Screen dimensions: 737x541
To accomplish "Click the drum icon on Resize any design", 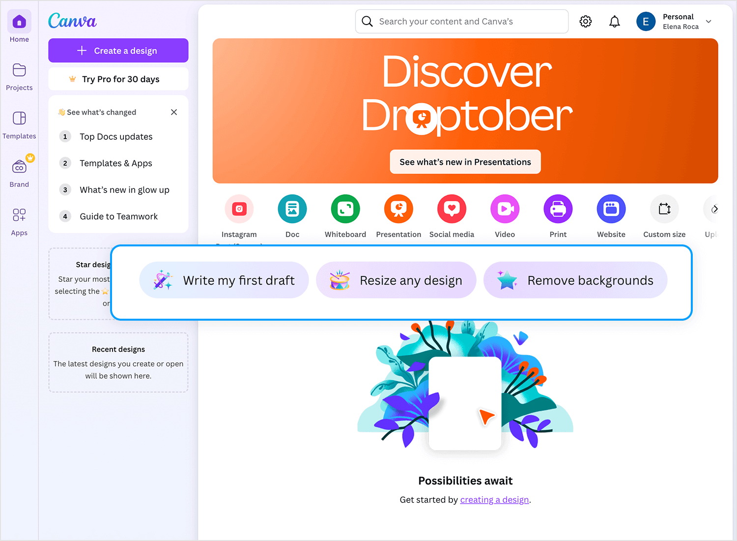I will (x=340, y=280).
